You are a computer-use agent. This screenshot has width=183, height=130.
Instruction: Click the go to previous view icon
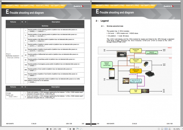coord(77,129)
